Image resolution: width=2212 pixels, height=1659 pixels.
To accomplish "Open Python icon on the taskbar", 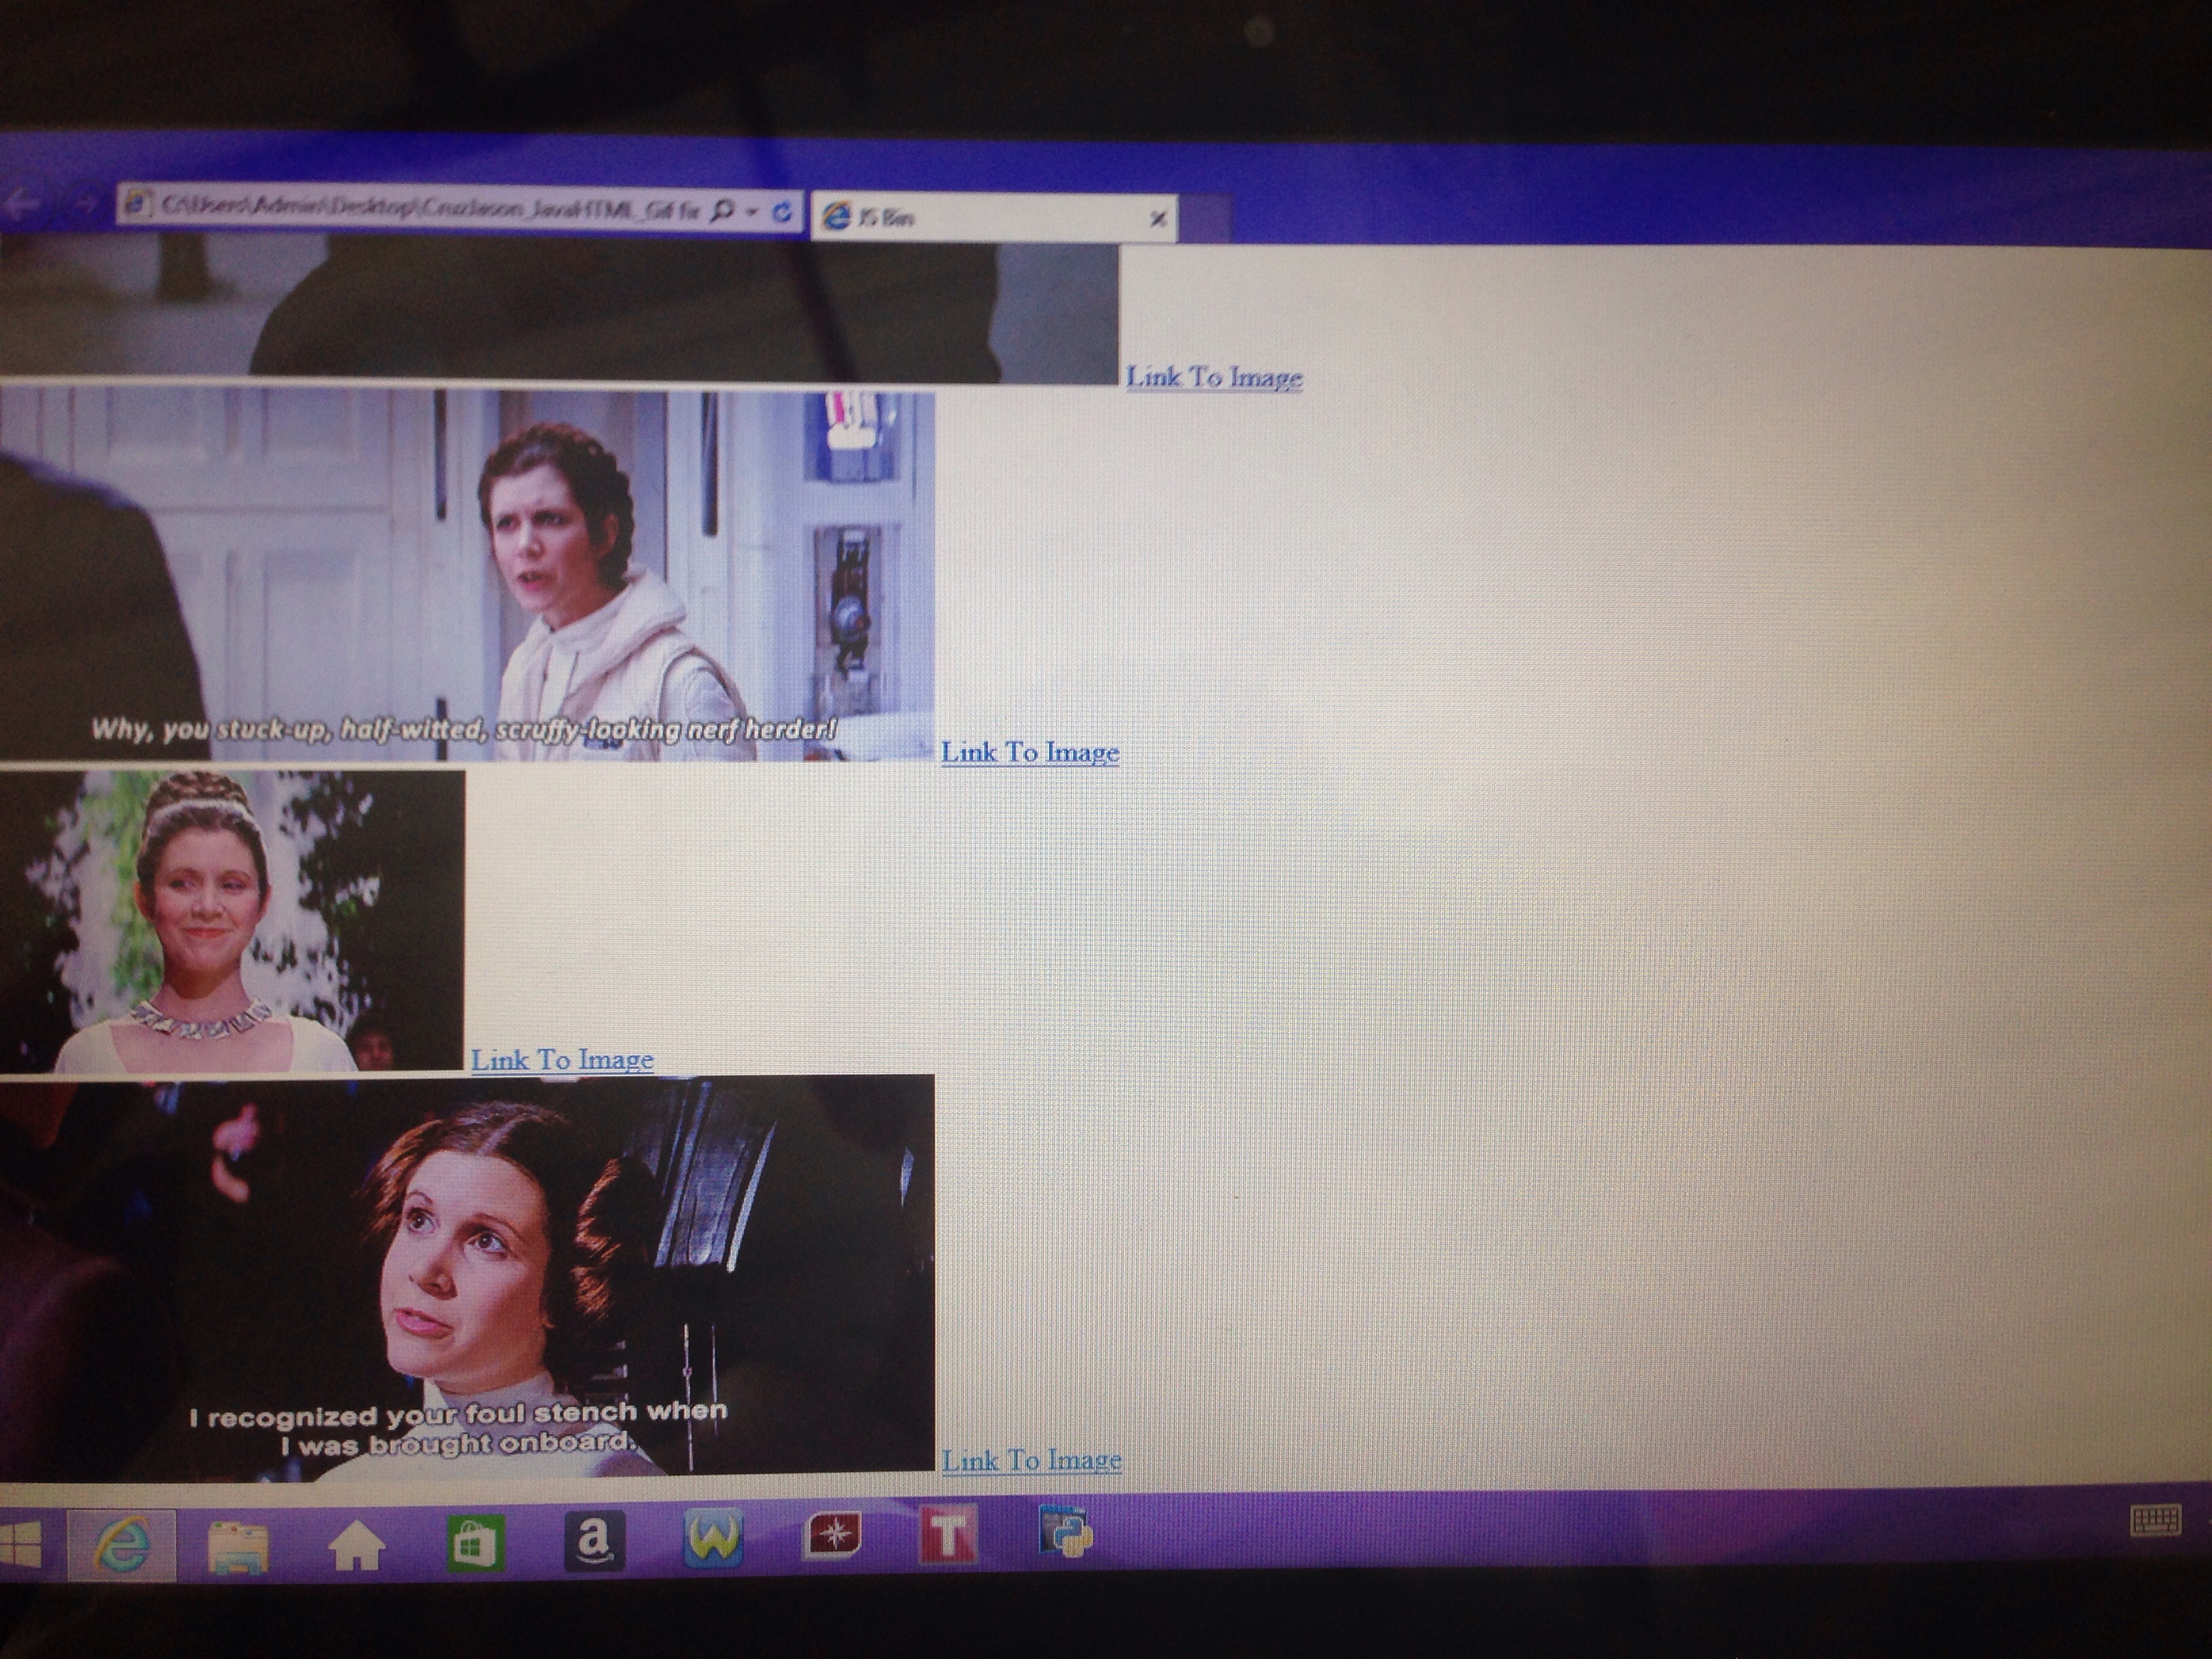I will point(1066,1532).
